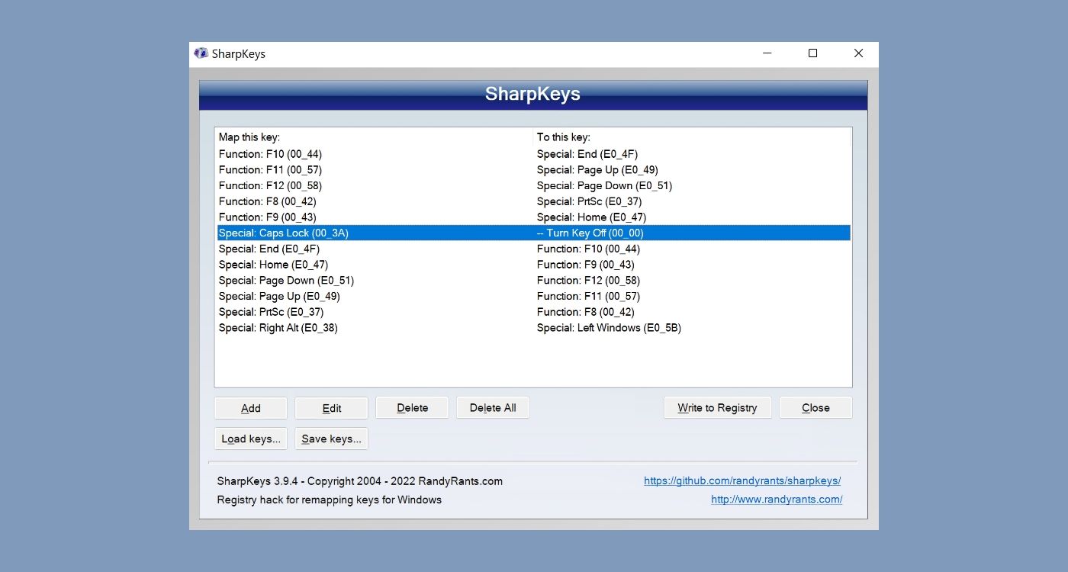Open the Save keys dialog
The width and height of the screenshot is (1068, 572).
pos(332,439)
